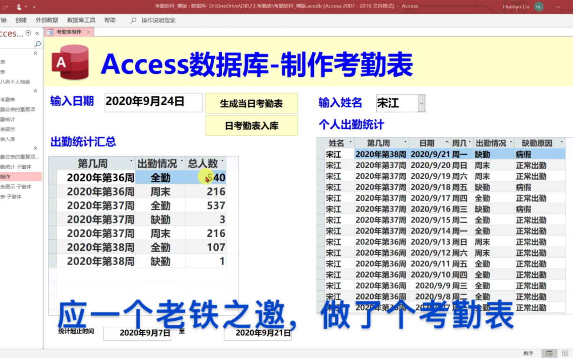Open the 创建 ribbon tab
This screenshot has height=358, width=573.
coord(21,20)
